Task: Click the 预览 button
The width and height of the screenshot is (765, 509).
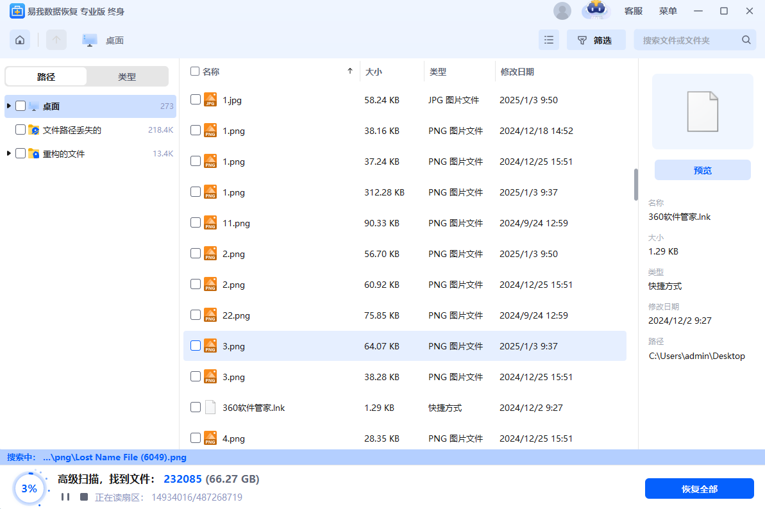Action: pos(703,170)
